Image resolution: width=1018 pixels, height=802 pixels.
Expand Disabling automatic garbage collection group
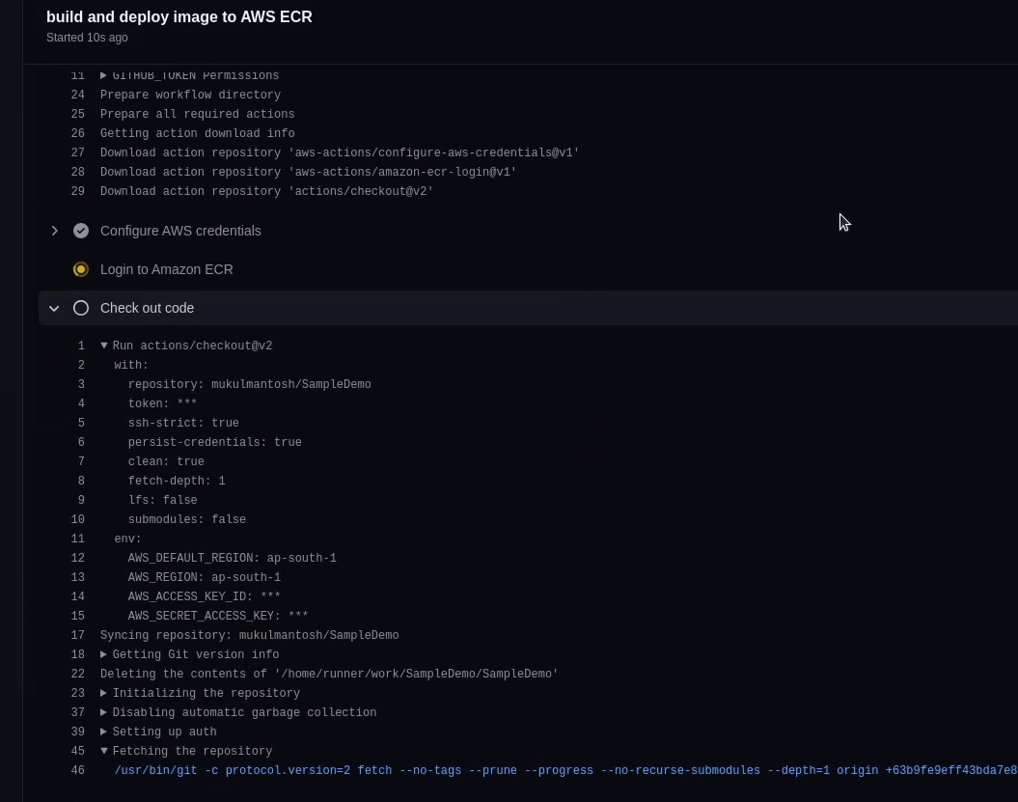pos(104,712)
